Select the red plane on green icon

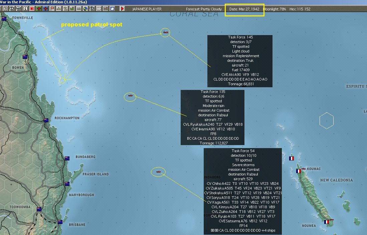(39, 9)
